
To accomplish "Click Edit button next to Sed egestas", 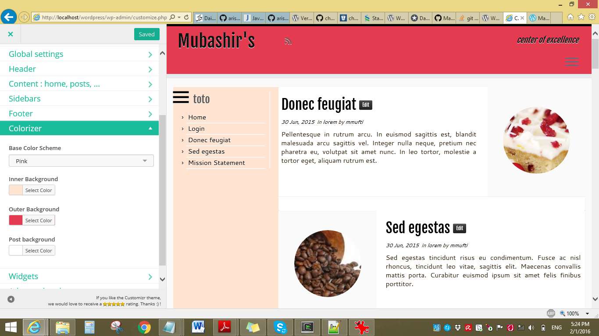I will tap(460, 228).
